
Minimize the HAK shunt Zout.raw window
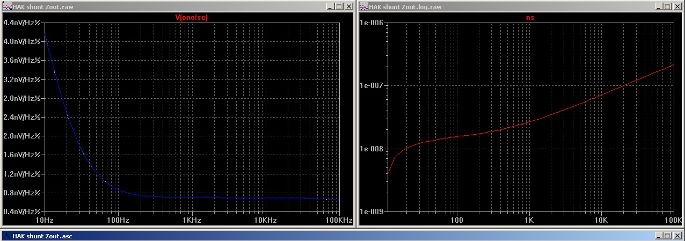click(x=330, y=6)
